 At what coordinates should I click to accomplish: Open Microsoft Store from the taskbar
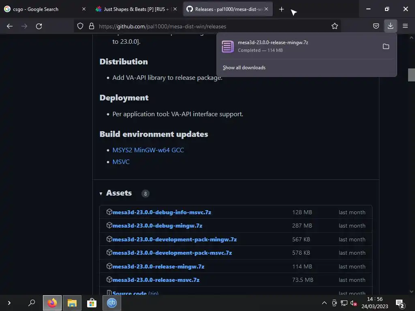[92, 303]
